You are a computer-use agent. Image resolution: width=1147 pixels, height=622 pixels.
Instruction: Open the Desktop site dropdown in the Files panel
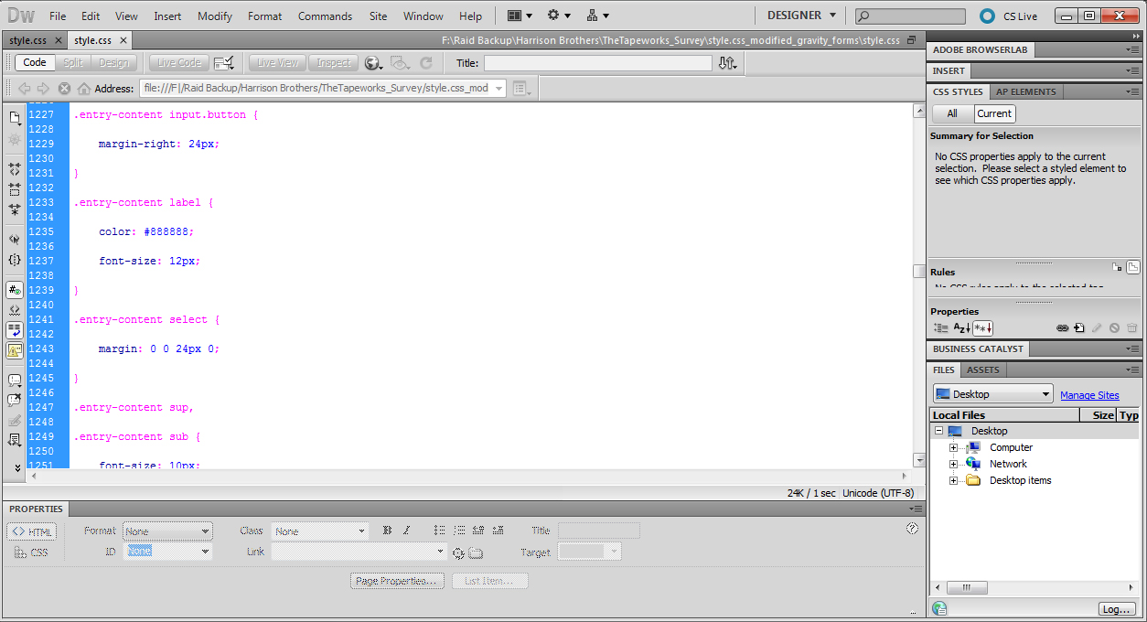coord(993,394)
